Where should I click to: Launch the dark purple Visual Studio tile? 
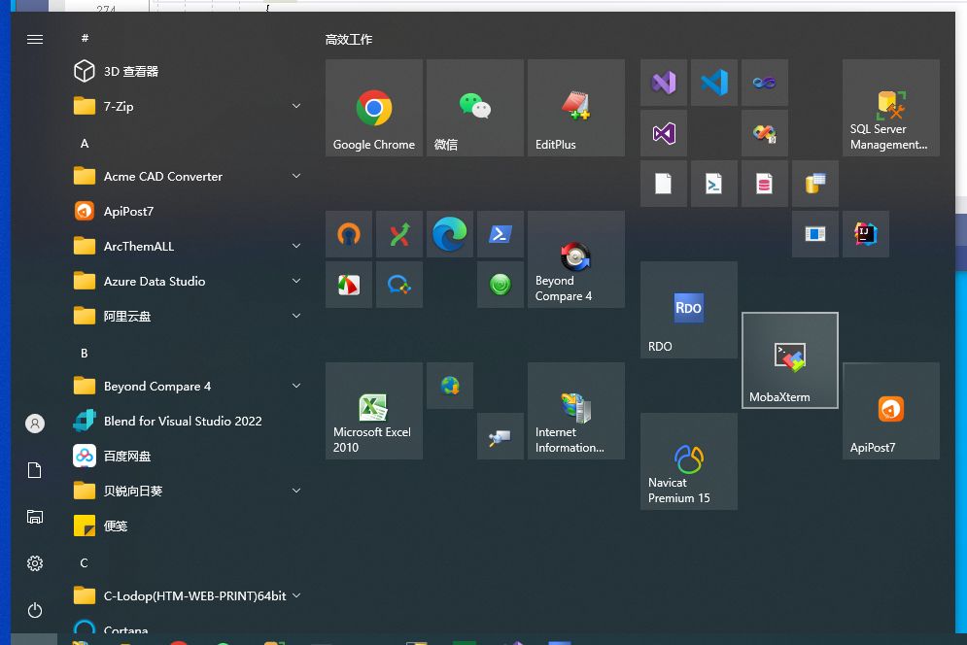pos(664,133)
